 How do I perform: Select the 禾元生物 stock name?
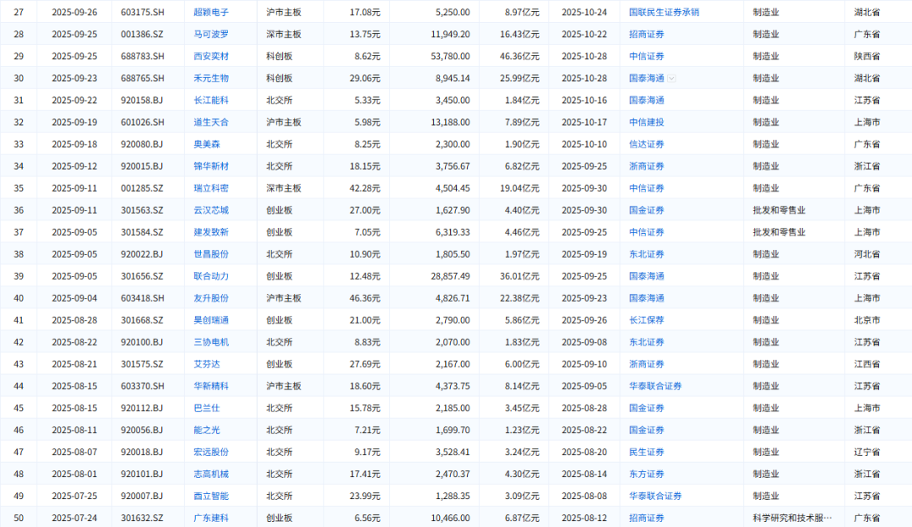[x=210, y=79]
